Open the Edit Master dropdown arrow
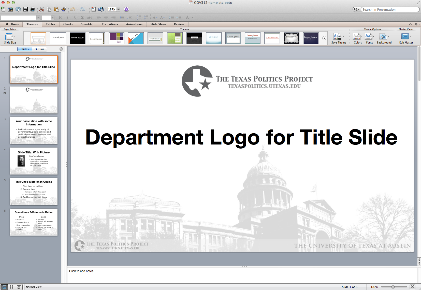 [x=410, y=37]
